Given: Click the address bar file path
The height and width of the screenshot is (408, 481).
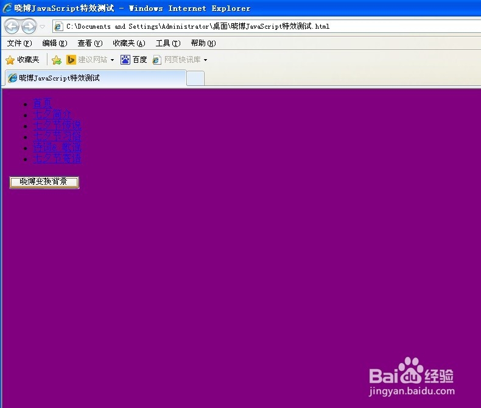Looking at the screenshot, I should coord(198,26).
